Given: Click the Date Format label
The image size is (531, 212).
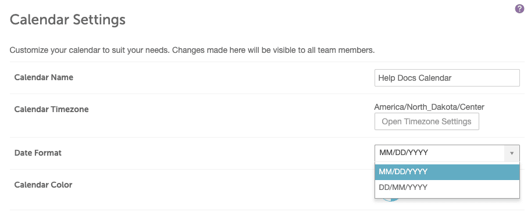Looking at the screenshot, I should point(38,153).
